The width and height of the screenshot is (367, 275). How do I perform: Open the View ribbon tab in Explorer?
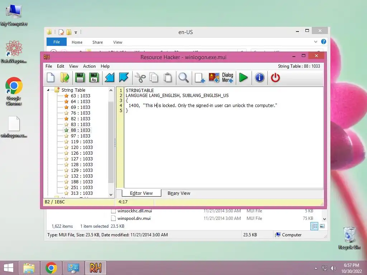click(x=118, y=42)
